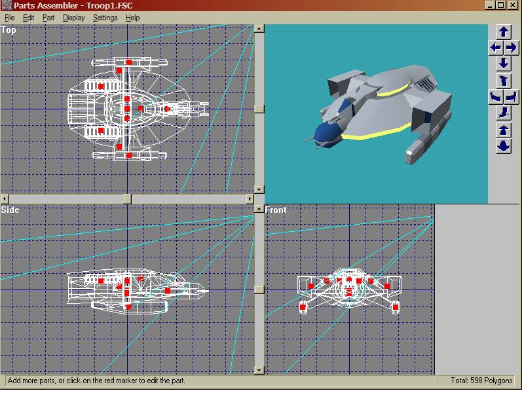
Task: Click the curved rotate-right arrow icon
Action: (x=511, y=97)
